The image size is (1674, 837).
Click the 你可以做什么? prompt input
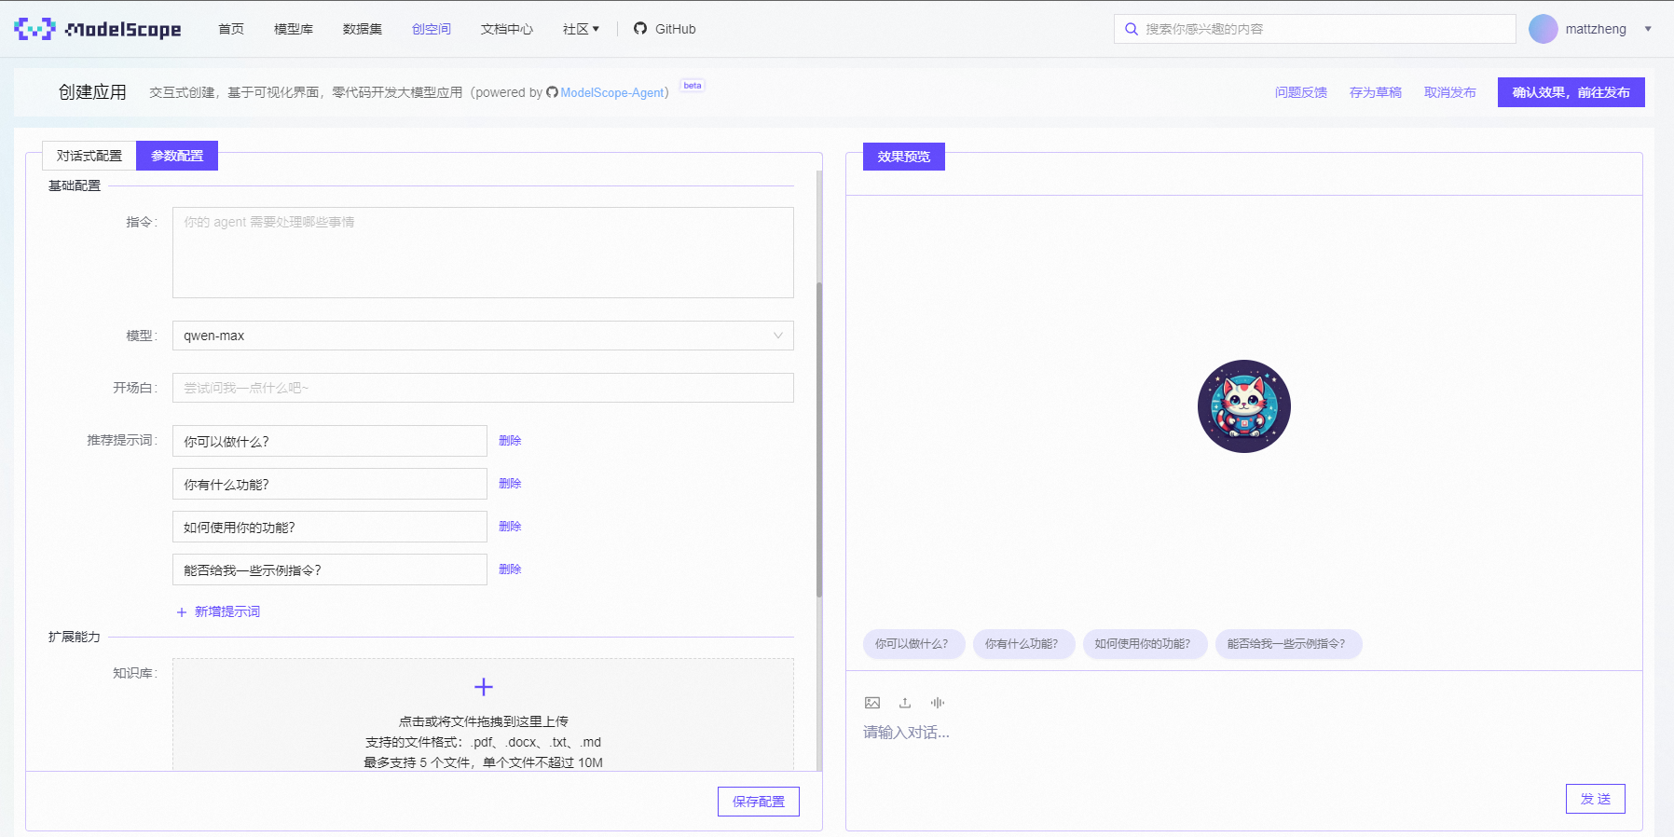click(x=330, y=441)
